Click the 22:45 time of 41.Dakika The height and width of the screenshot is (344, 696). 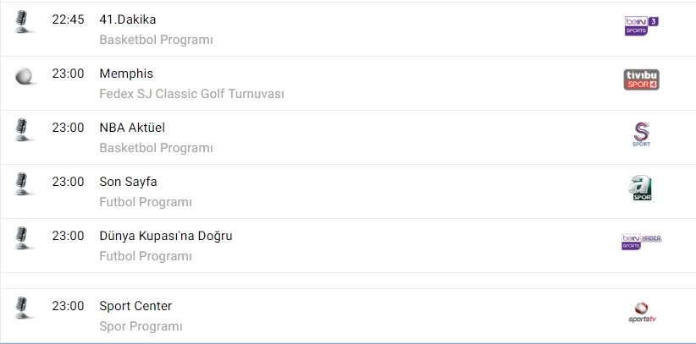coord(68,19)
